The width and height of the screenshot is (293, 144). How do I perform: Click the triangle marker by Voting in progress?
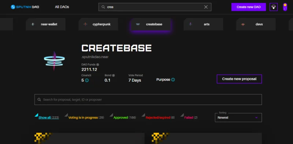point(66,115)
